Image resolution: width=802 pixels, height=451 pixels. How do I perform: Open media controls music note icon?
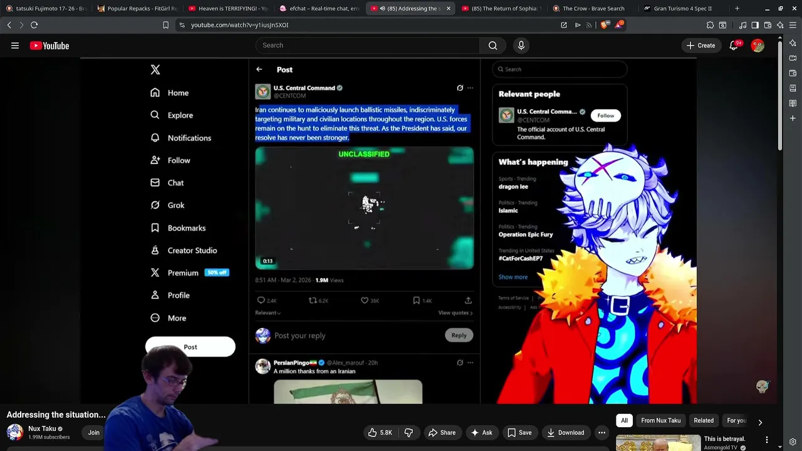[742, 25]
